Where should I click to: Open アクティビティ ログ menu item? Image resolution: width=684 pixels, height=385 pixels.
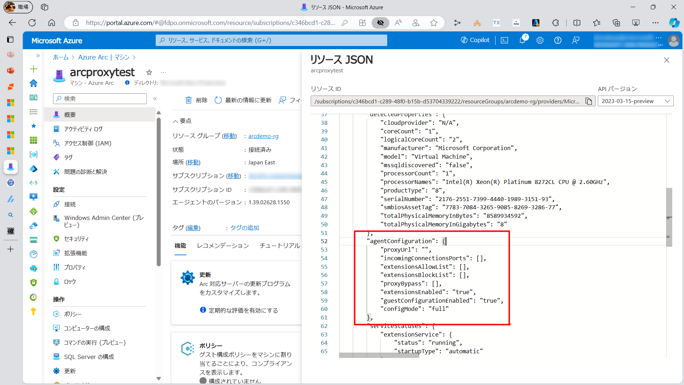(100, 129)
